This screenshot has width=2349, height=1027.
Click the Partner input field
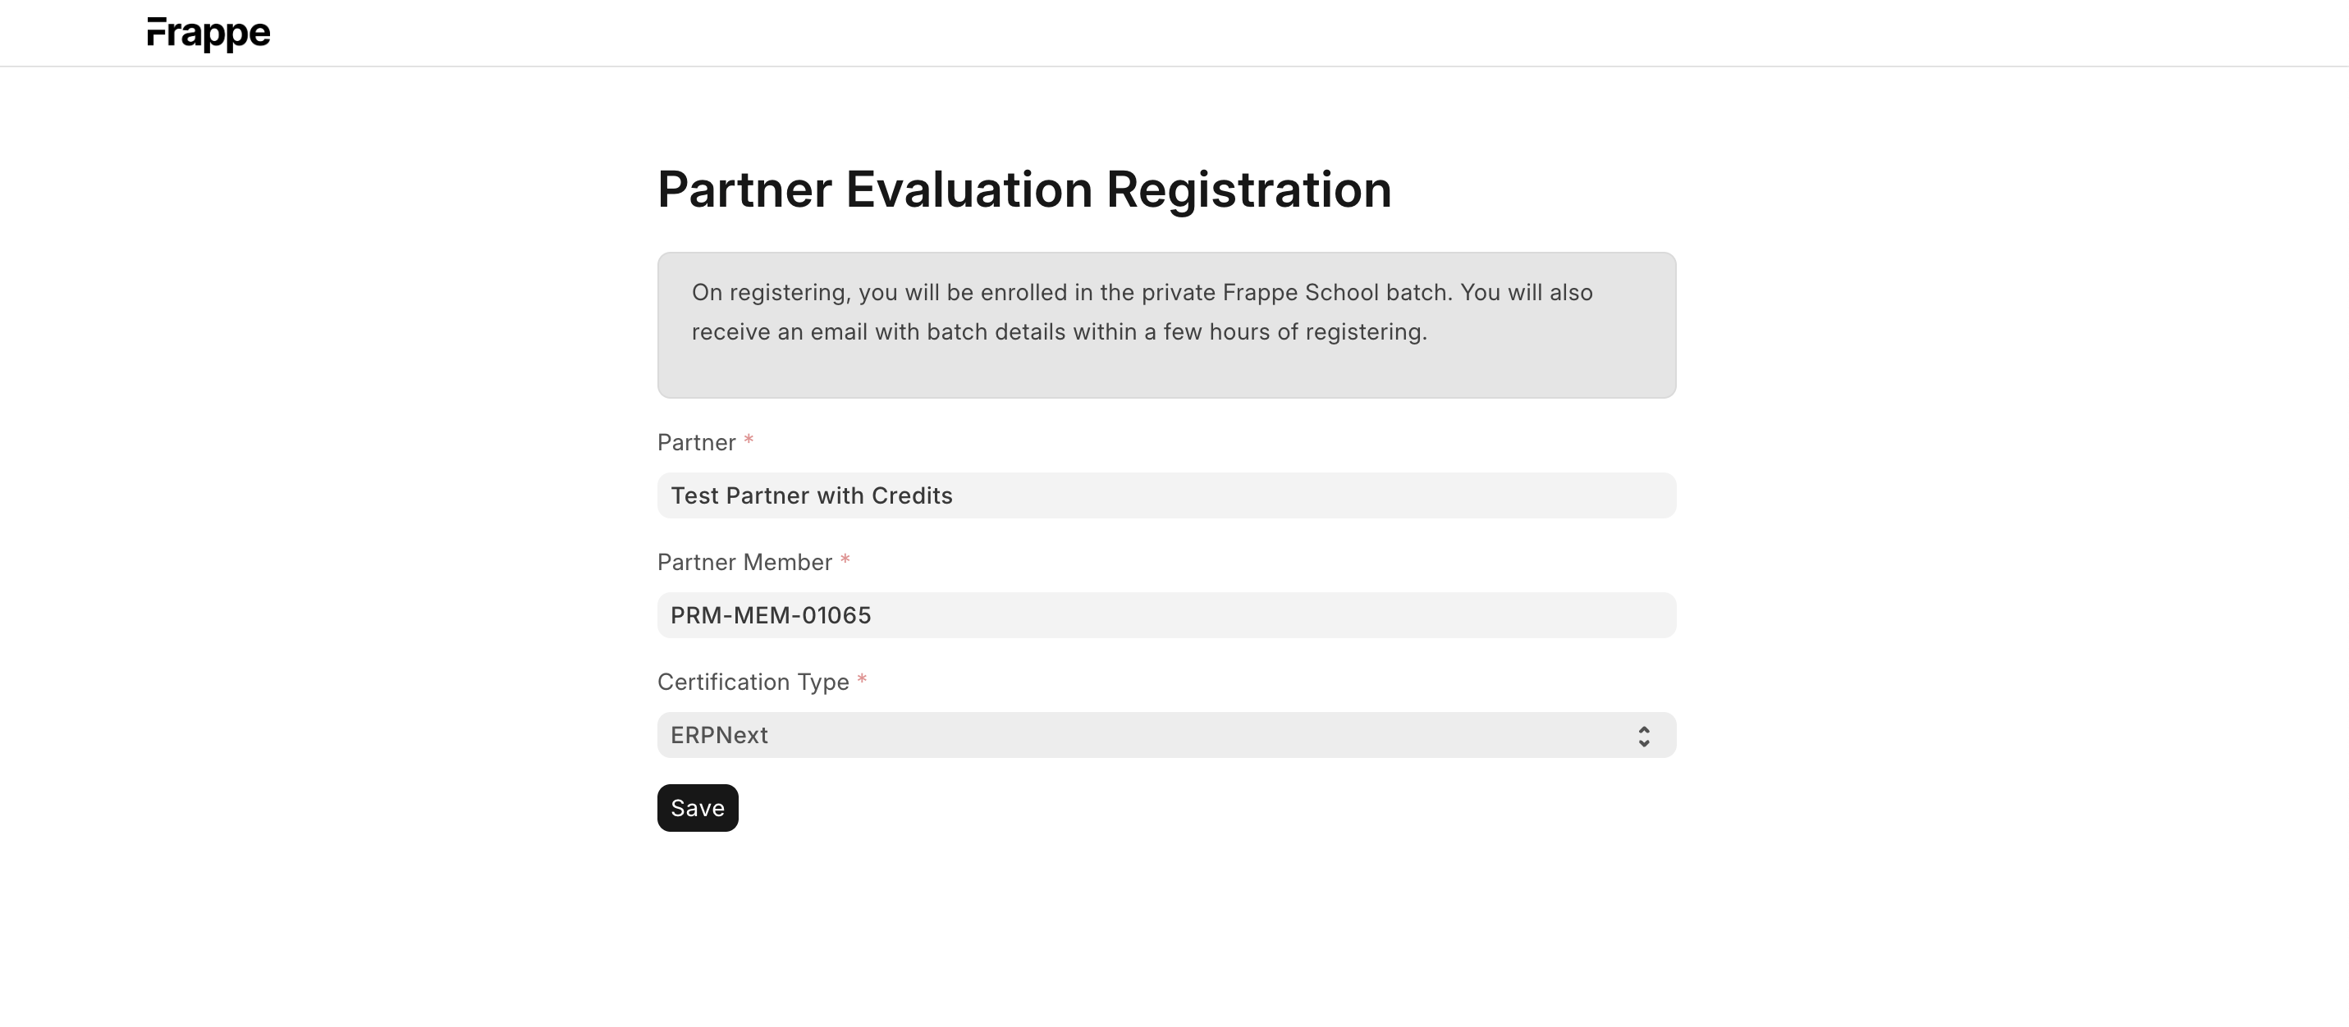(1167, 495)
